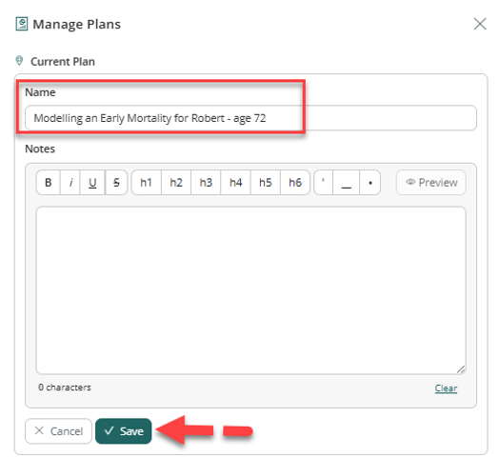499x458 pixels.
Task: Apply italic formatting in notes toolbar
Action: tap(70, 183)
